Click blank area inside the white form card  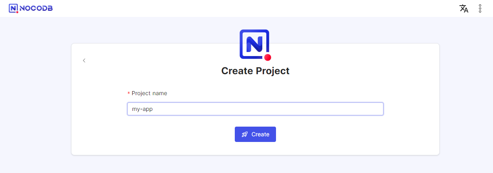point(384,73)
